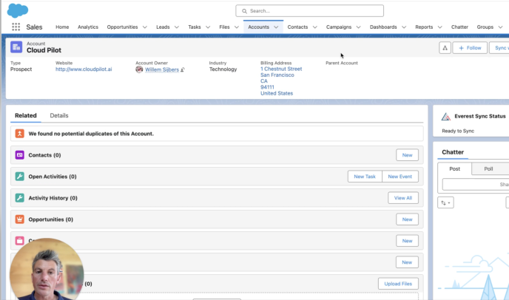Click the Upload Files button

tap(398, 284)
